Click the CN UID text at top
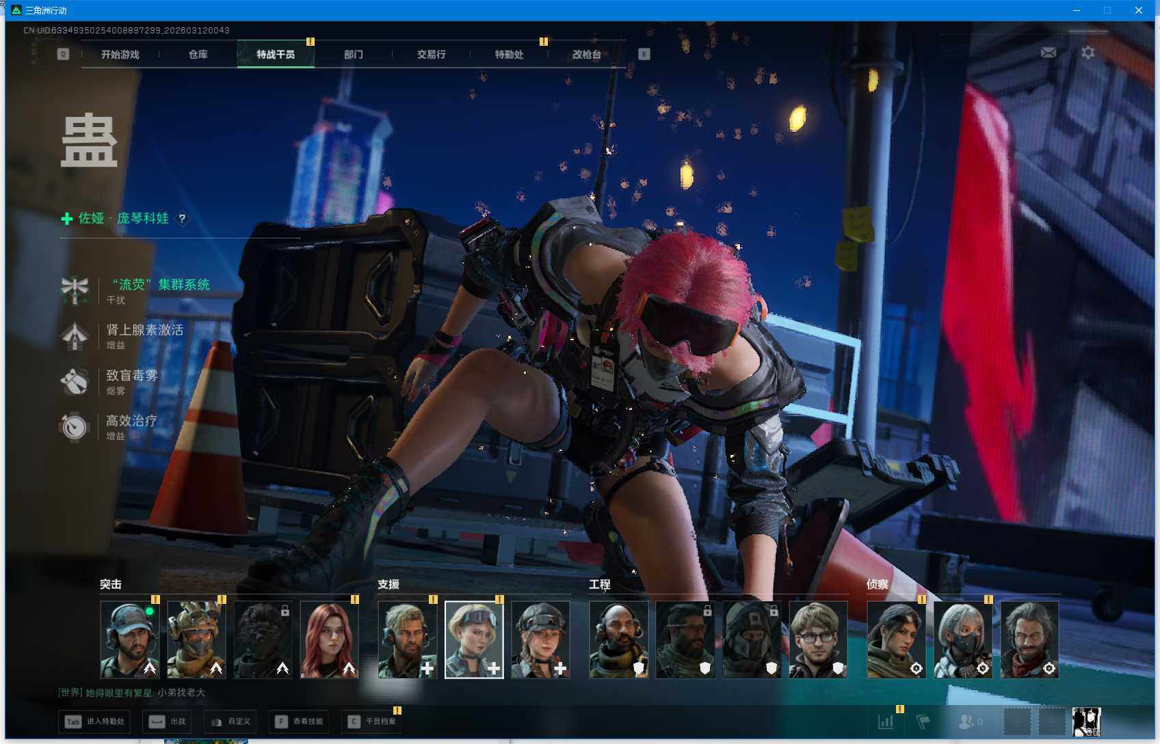 tap(127, 31)
